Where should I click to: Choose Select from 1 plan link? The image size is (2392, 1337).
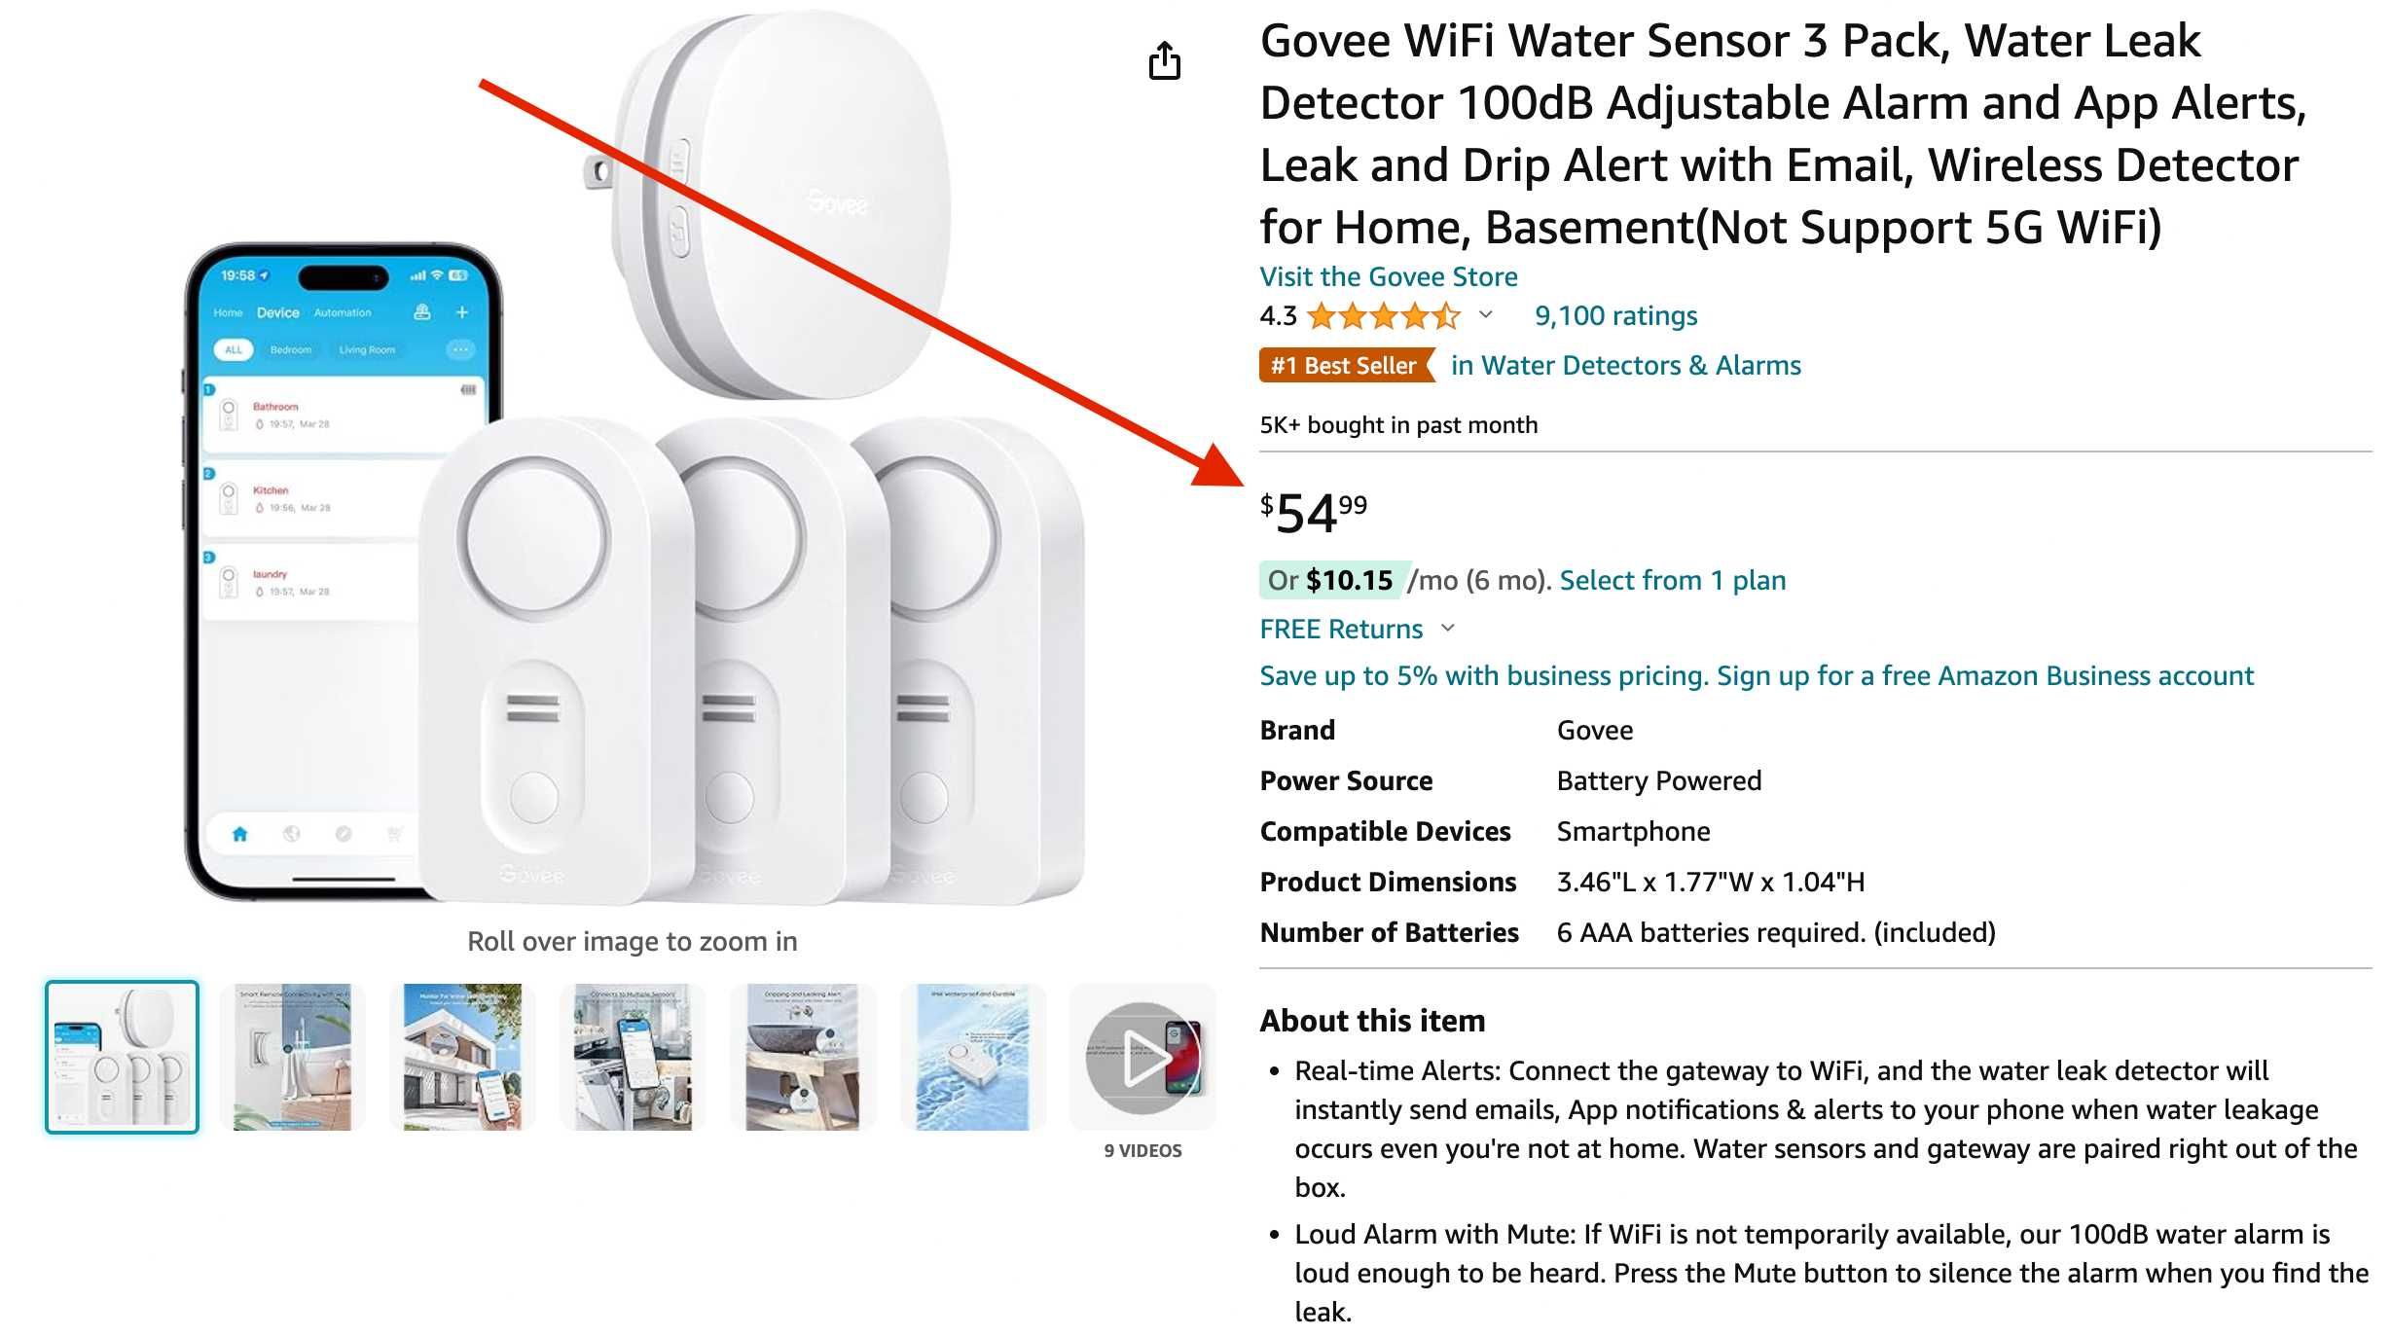[x=1673, y=581]
